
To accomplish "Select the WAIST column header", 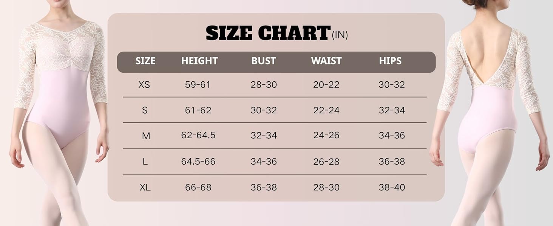I will click(x=326, y=61).
